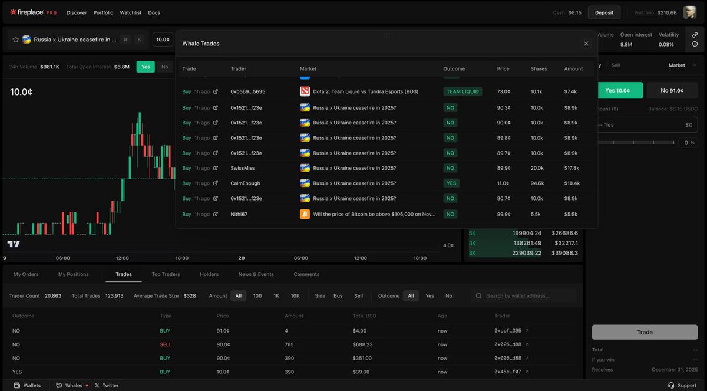The height and width of the screenshot is (391, 707).
Task: Switch to My Positions tab
Action: click(74, 274)
